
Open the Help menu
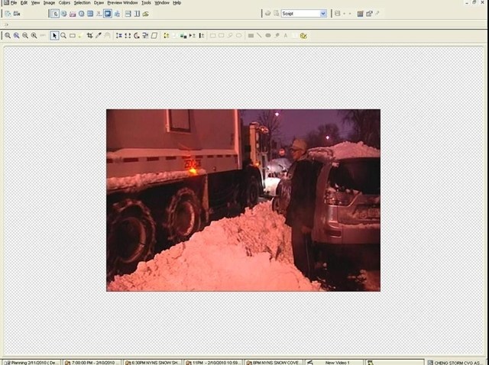point(176,3)
